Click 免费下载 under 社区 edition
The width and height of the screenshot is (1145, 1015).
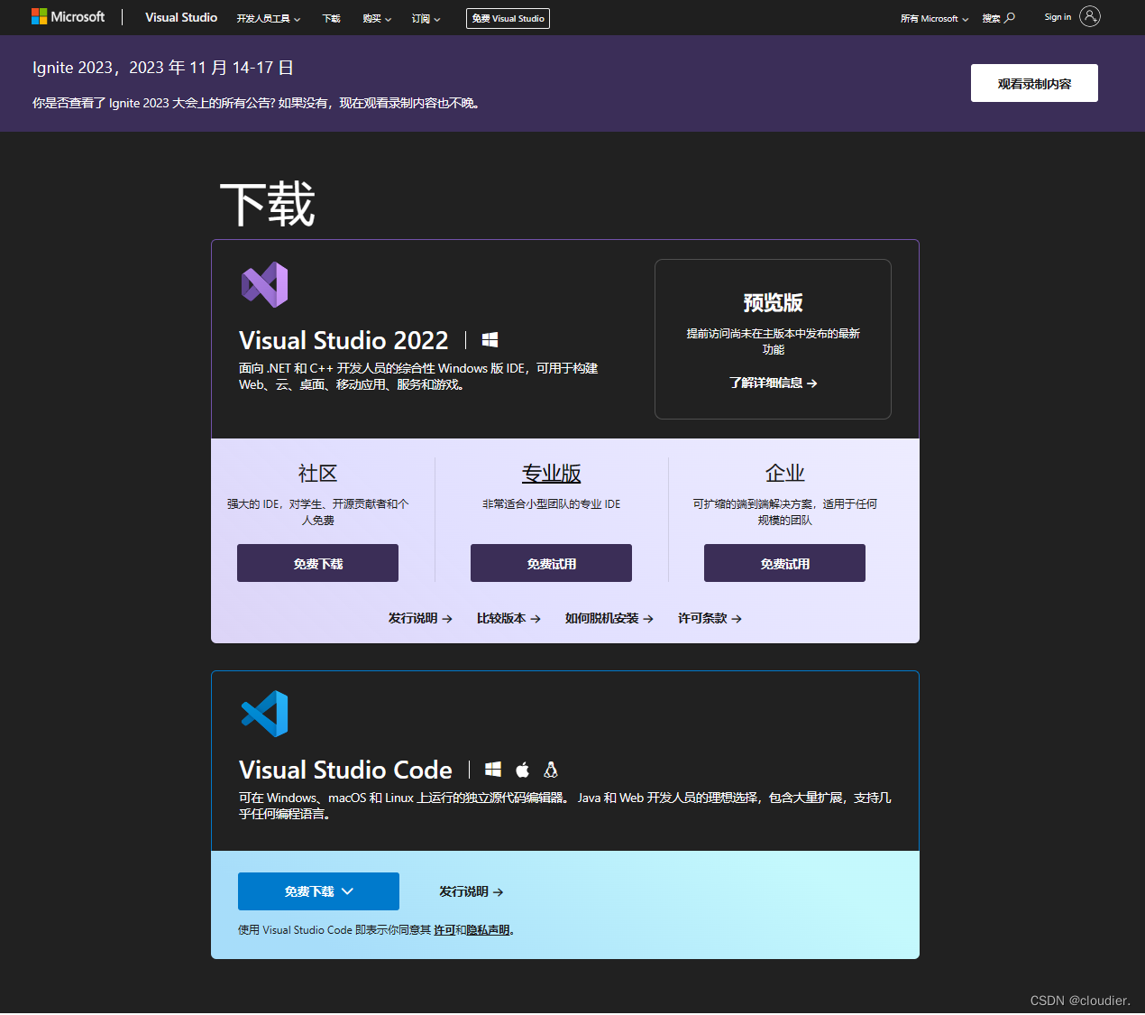(x=317, y=563)
